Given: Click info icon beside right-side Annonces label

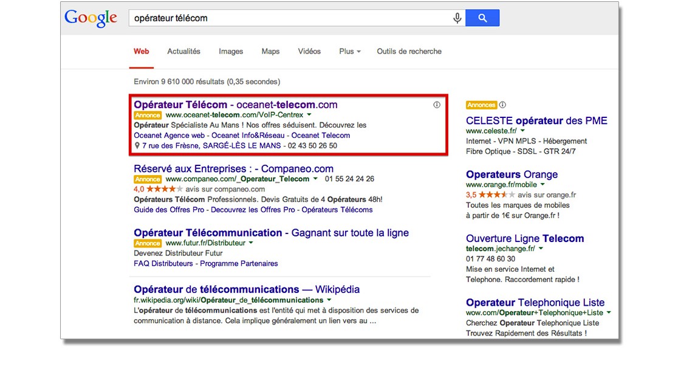Looking at the screenshot, I should [502, 105].
